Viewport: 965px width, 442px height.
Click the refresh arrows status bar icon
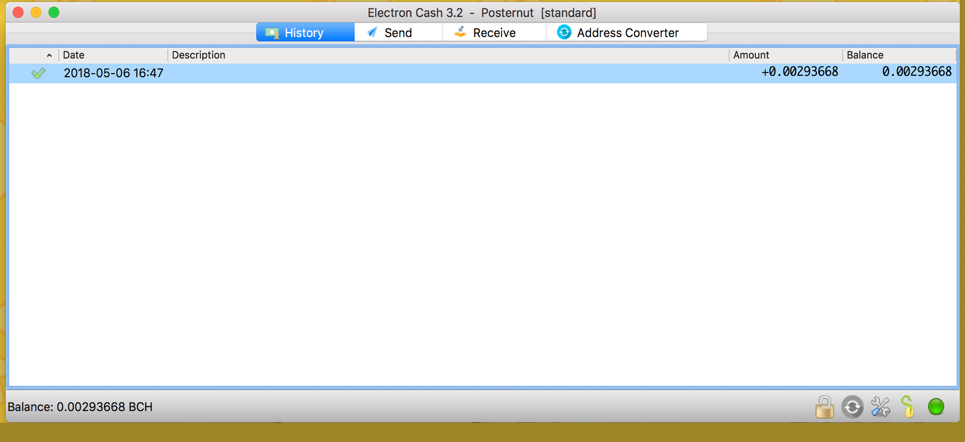coord(852,407)
